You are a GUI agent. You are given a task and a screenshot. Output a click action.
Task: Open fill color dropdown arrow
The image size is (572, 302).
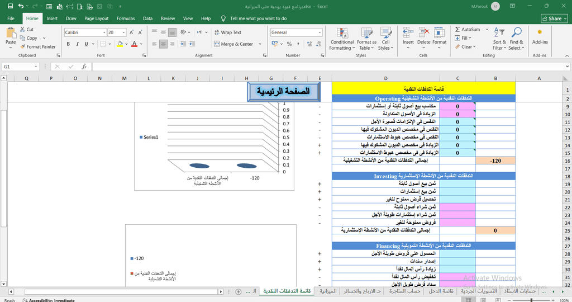127,44
